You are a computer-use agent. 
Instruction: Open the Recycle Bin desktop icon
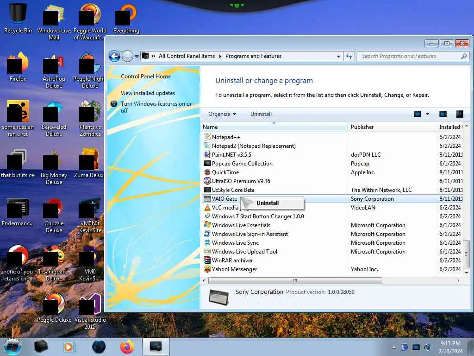point(18,18)
